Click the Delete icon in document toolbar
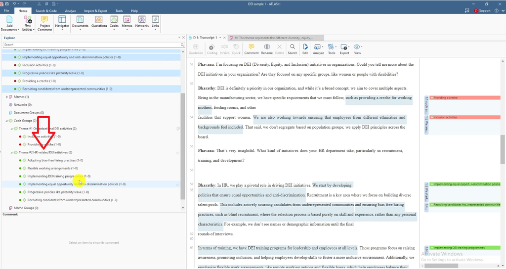The height and width of the screenshot is (269, 506). point(280,49)
